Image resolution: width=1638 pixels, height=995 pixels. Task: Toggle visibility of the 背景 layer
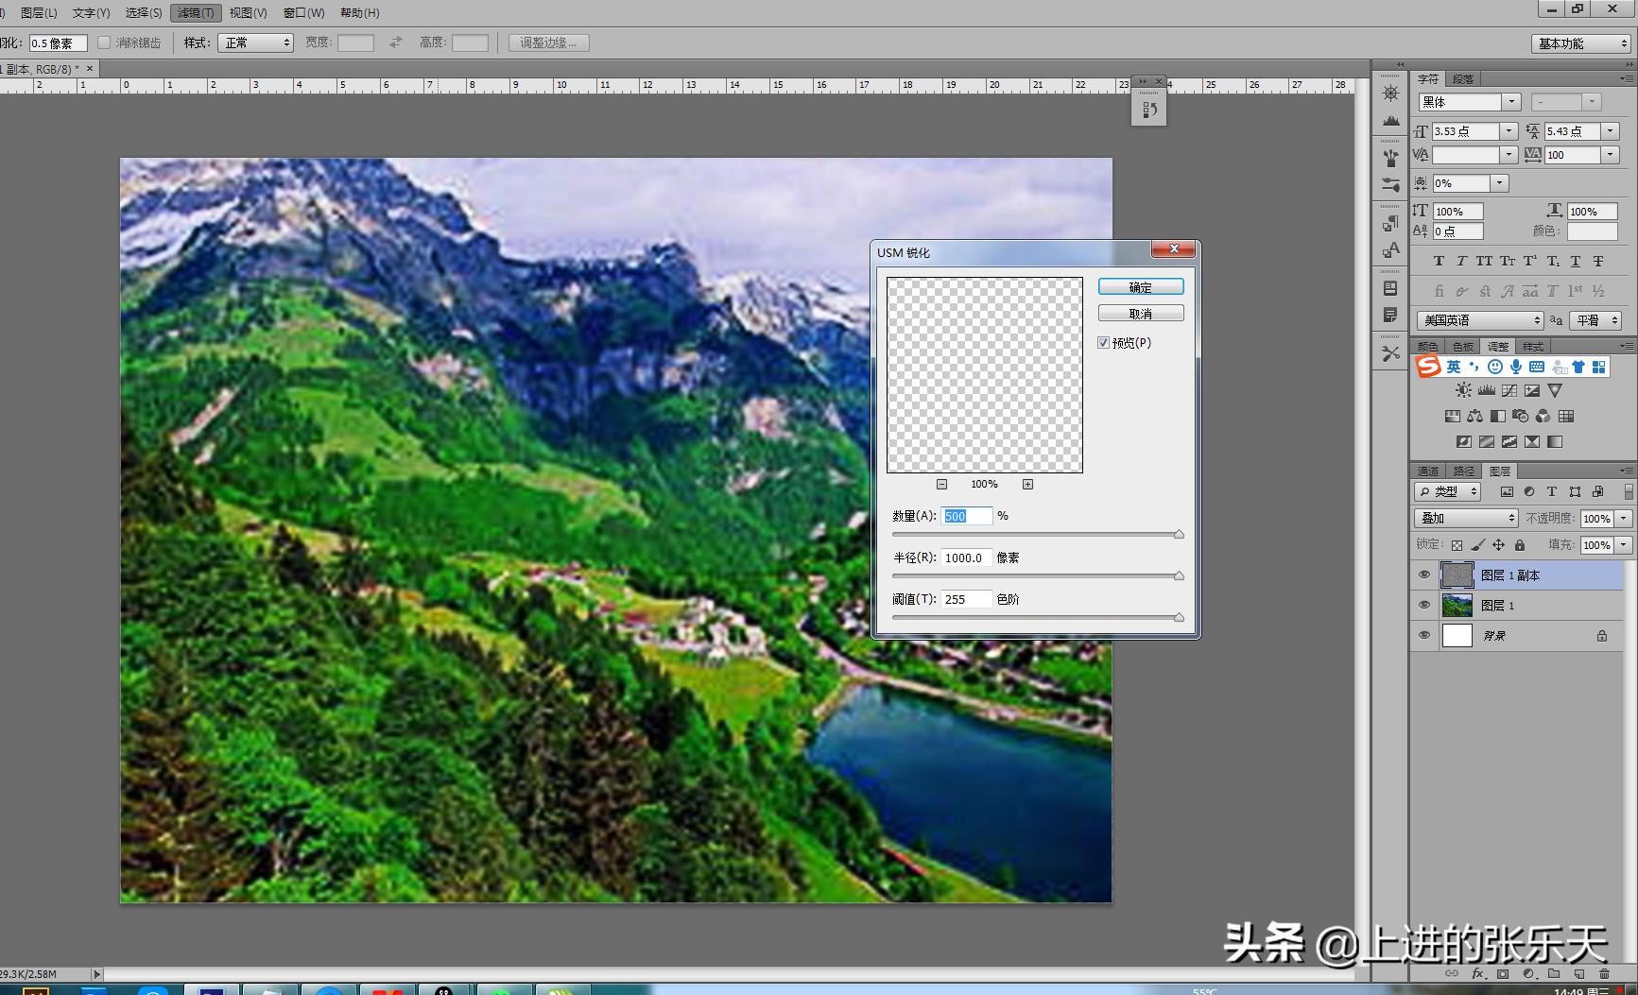(1424, 636)
